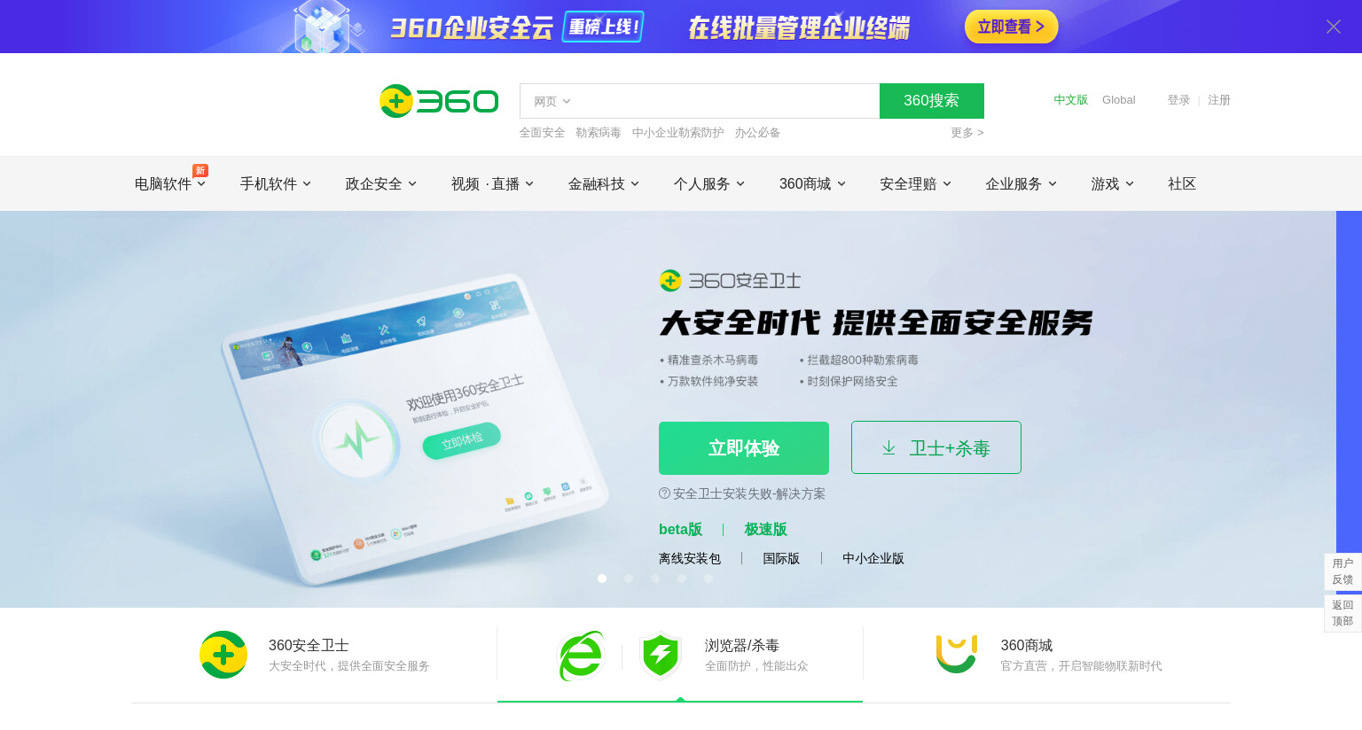Screen dimensions: 1362x730
Task: Click the green shield antivirus icon
Action: (661, 655)
